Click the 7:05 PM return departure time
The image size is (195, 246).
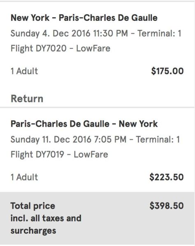point(110,139)
